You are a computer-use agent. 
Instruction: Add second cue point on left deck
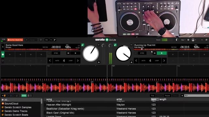[x=20, y=55]
